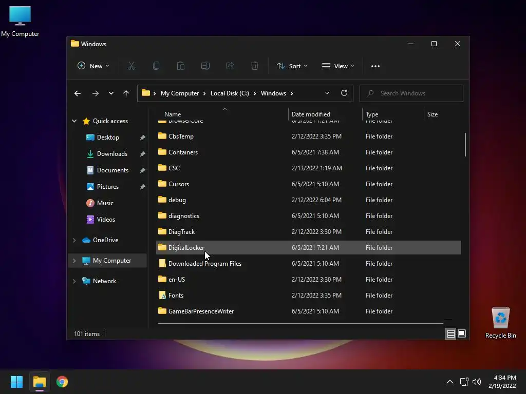Click the Cut scissors icon in toolbar
The image size is (526, 394).
pyautogui.click(x=131, y=66)
